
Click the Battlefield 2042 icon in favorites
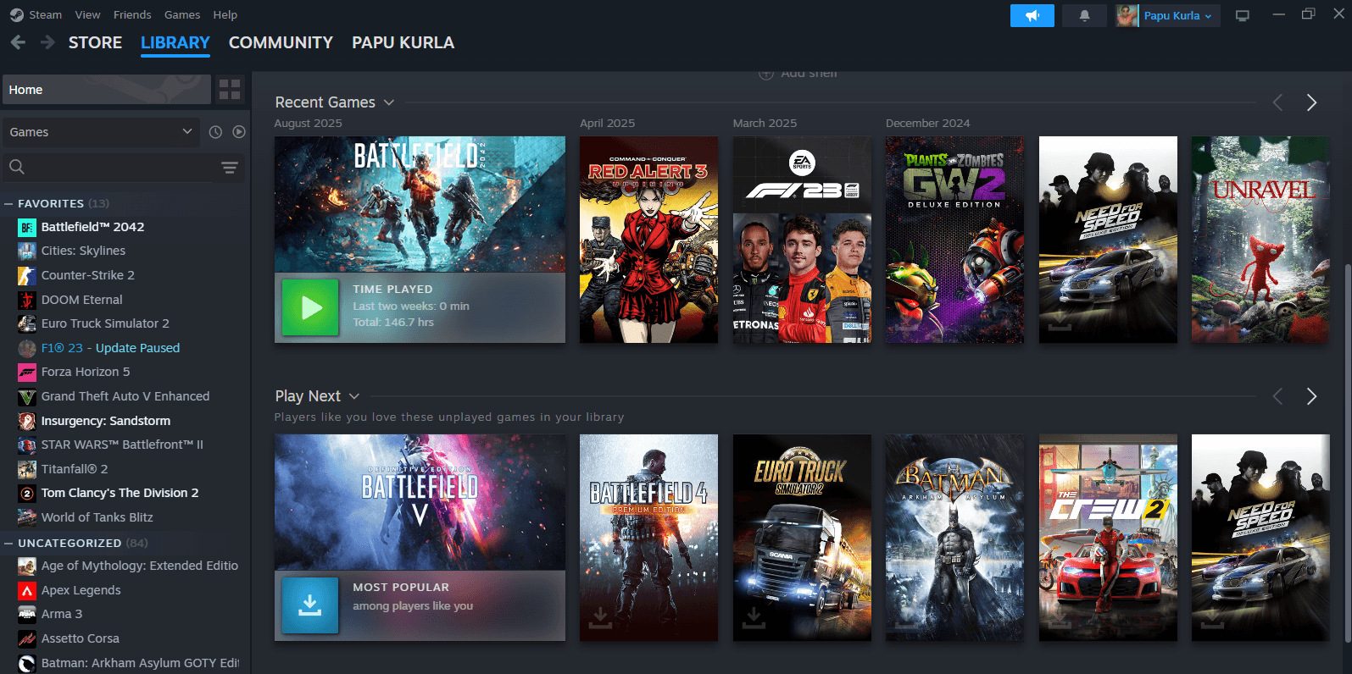27,227
